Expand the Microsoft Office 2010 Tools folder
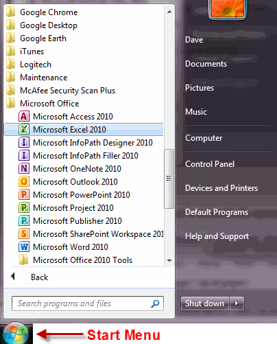The image size is (277, 344). pyautogui.click(x=75, y=260)
